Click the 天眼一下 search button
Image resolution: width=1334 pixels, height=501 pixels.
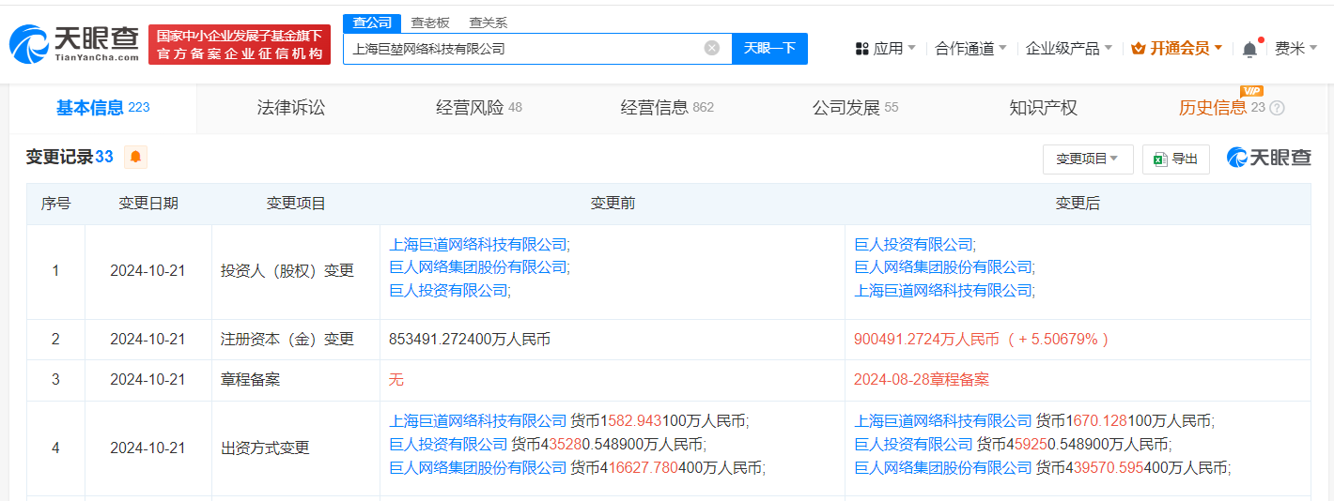click(x=769, y=48)
